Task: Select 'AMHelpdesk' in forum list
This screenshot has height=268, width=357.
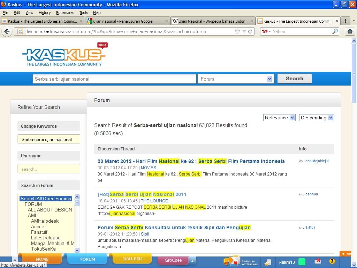Action: 45,221
